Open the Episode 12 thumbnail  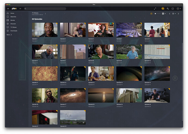coord(73,74)
